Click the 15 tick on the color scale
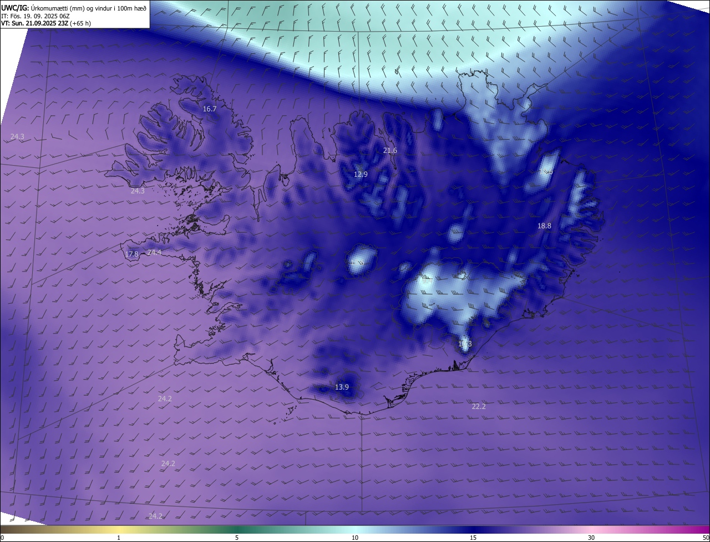Screen dimensions: 710x542 coord(473,538)
